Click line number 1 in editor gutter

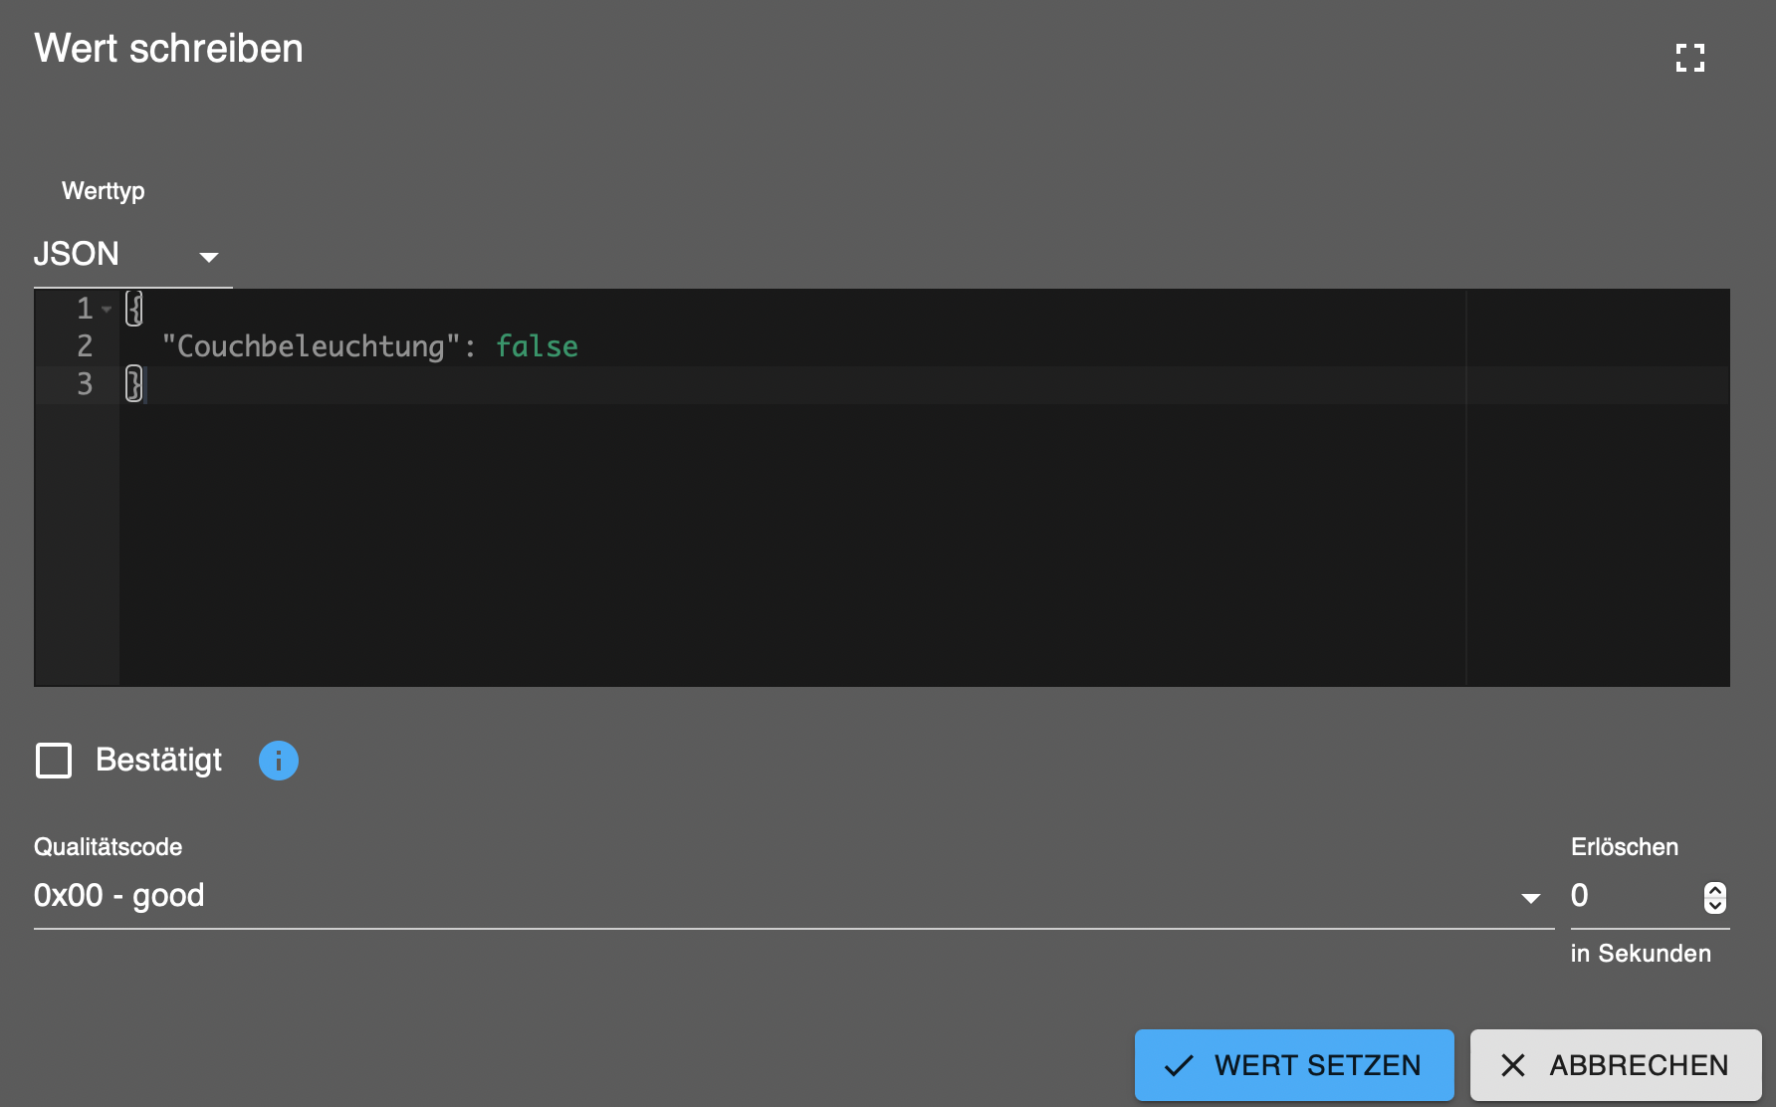[x=85, y=309]
